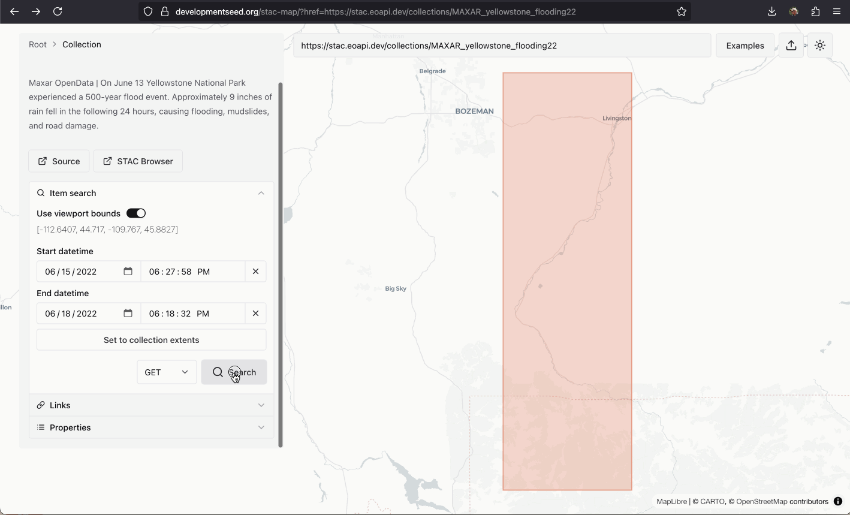Expand the Properties section
The image size is (850, 515).
tap(151, 427)
